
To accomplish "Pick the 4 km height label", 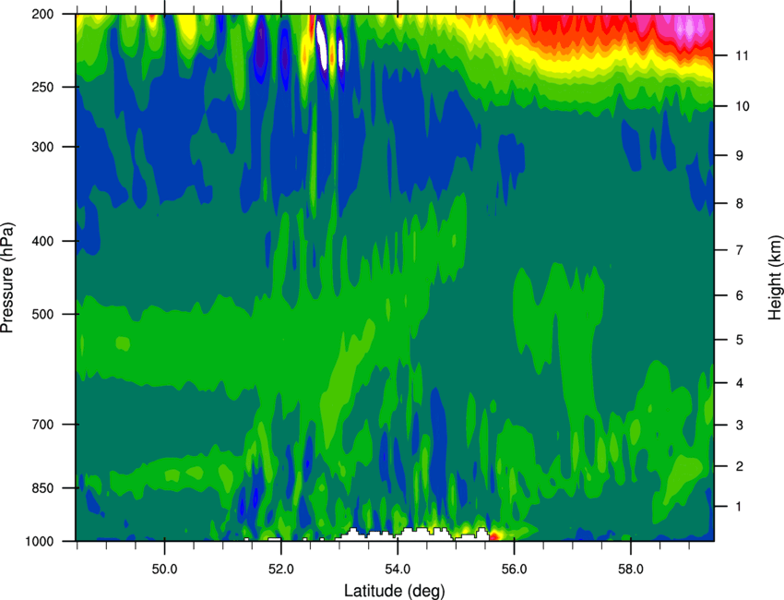I will [x=740, y=383].
